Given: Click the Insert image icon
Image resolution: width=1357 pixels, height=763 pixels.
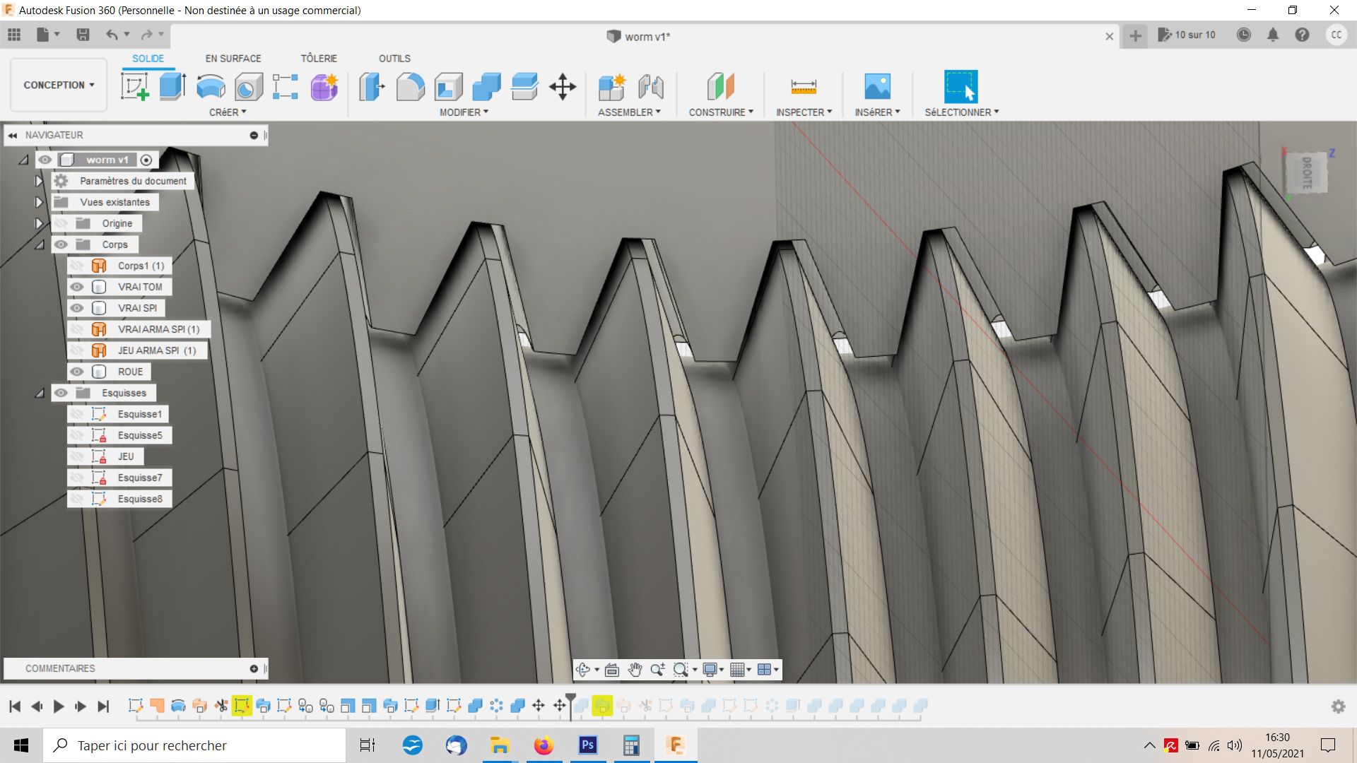Looking at the screenshot, I should coord(877,87).
